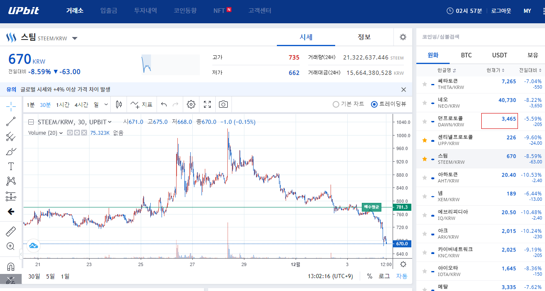Open Volume indicator settings gear
The image size is (545, 291).
point(77,133)
